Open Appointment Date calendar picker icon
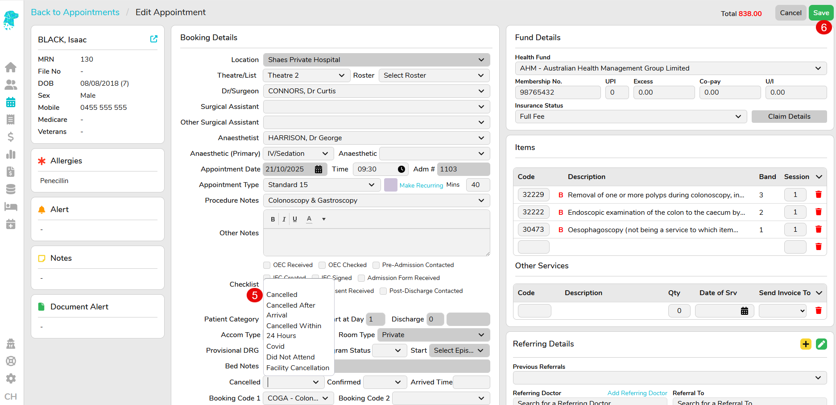The height and width of the screenshot is (405, 836). click(319, 169)
